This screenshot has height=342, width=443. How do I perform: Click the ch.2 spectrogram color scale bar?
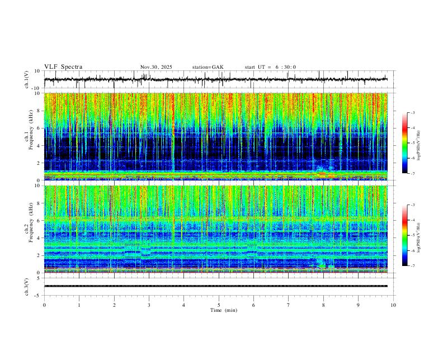pos(404,235)
